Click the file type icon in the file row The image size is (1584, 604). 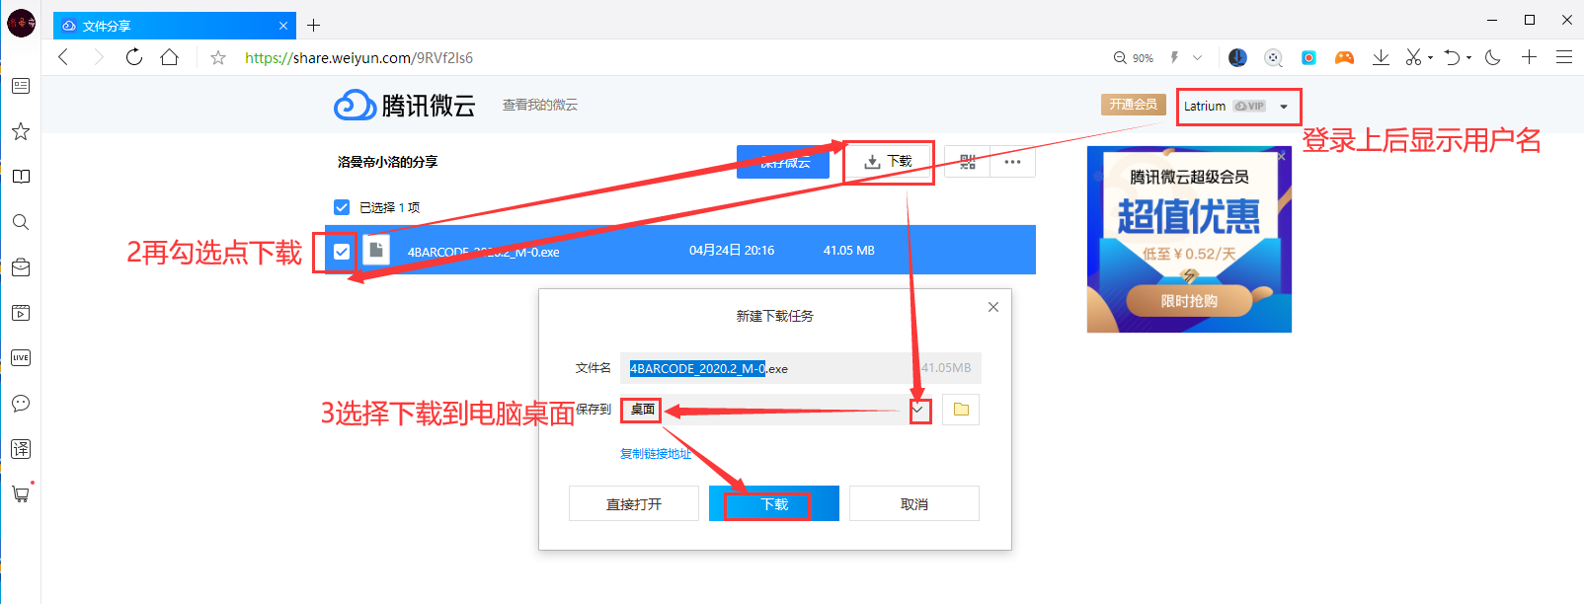[x=375, y=251]
